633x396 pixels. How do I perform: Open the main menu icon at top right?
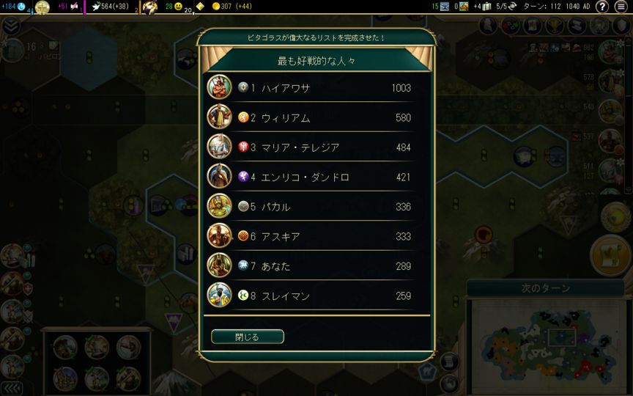[621, 7]
